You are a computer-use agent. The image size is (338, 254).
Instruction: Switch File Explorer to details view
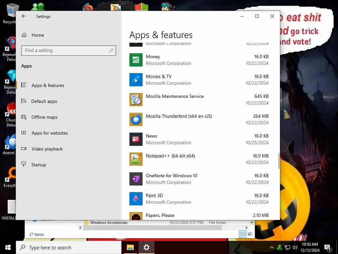pos(243,234)
